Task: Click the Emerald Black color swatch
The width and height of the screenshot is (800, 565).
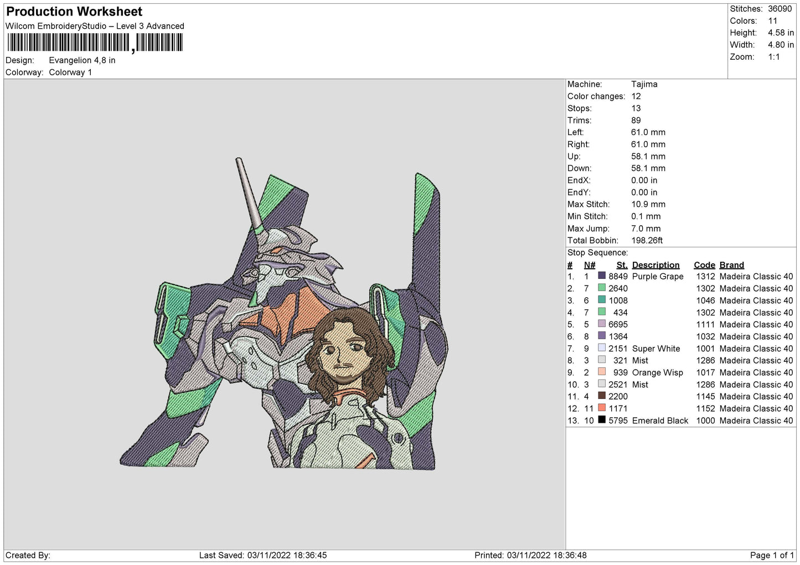Action: click(602, 420)
